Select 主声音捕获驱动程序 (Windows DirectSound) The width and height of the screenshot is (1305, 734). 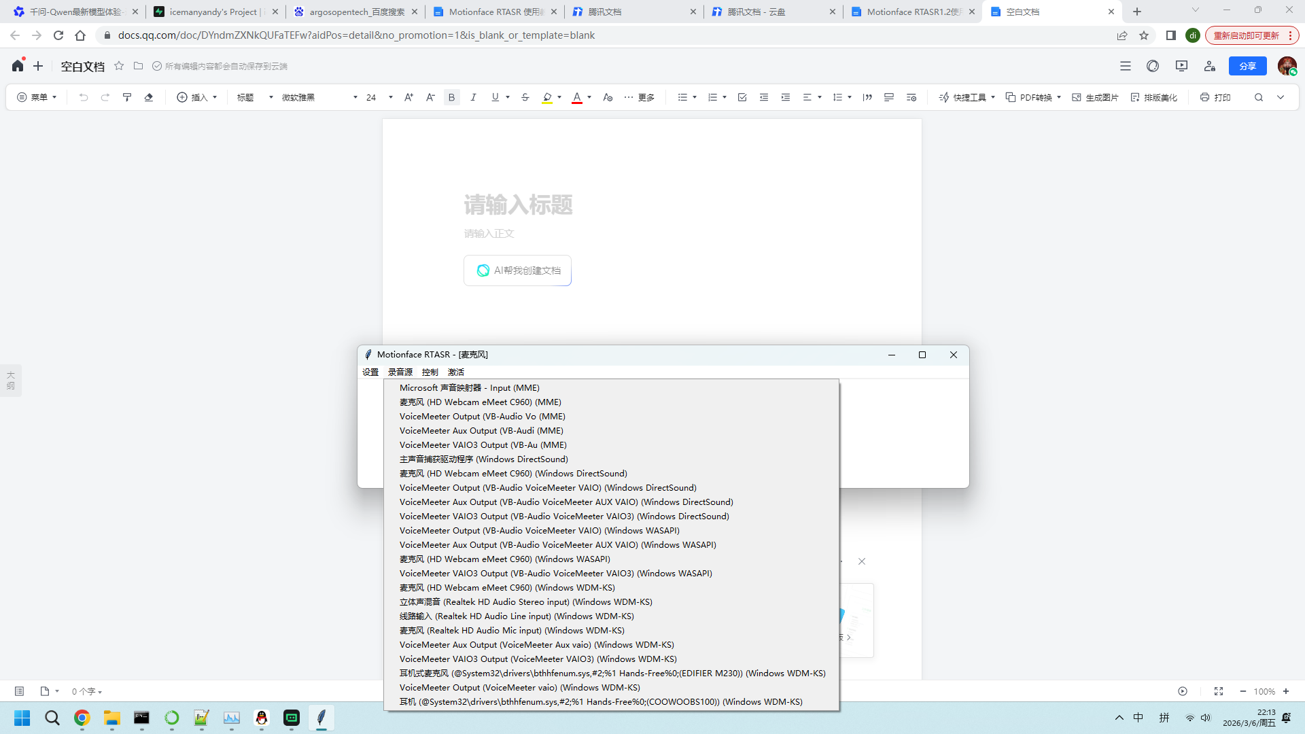612,459
